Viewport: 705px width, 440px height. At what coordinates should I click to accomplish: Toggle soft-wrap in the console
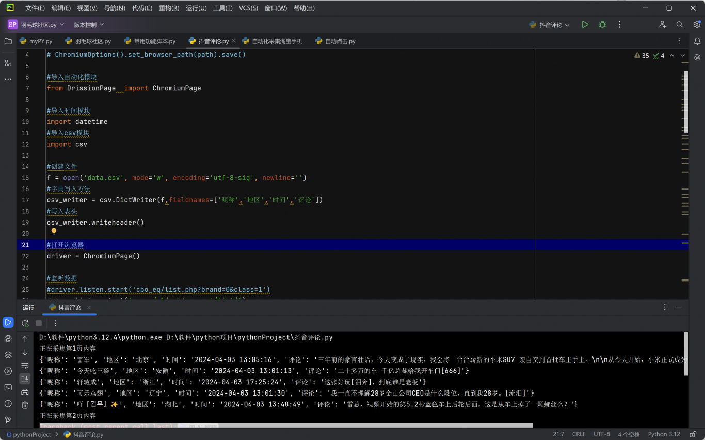coord(25,366)
